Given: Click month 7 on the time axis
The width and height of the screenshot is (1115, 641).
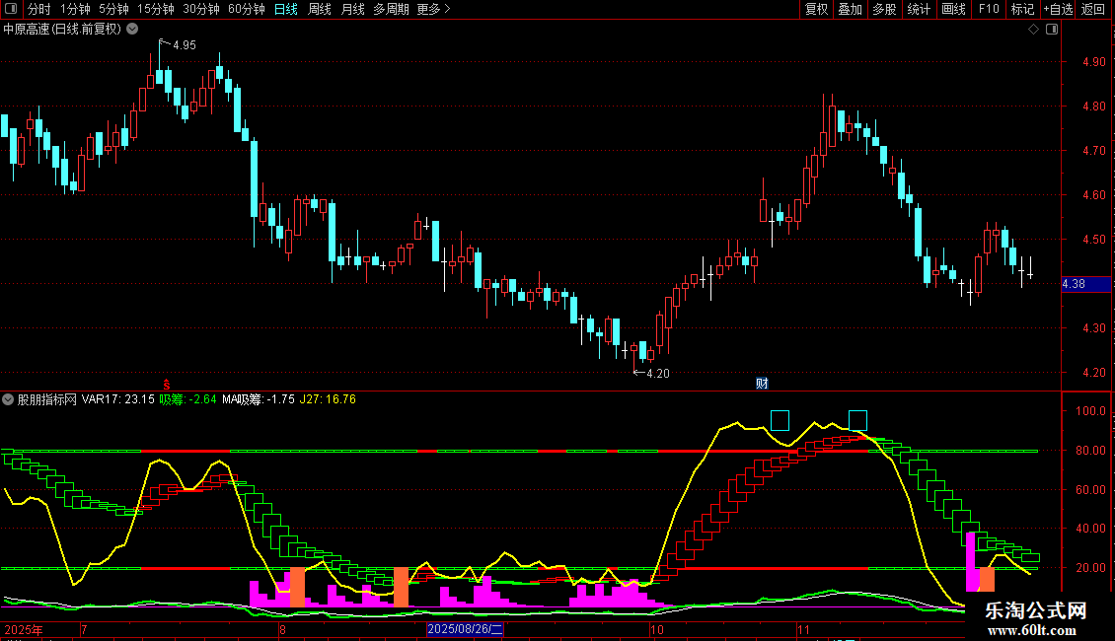Looking at the screenshot, I should coord(84,629).
